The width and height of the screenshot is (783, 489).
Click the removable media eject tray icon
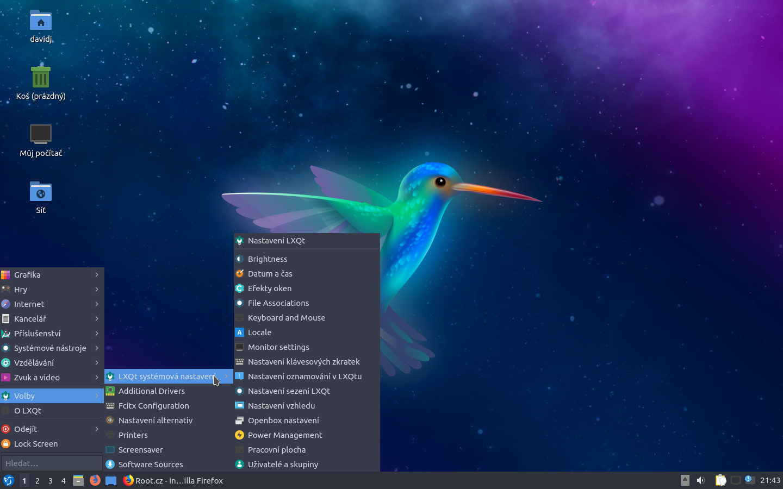(684, 480)
